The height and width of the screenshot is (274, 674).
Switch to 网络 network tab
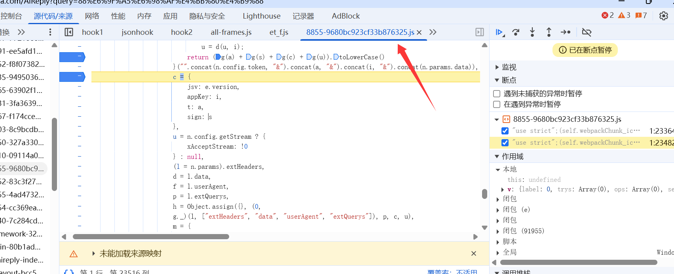tap(92, 16)
